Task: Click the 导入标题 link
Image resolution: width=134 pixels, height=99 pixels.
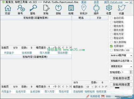Action: (x=45, y=53)
